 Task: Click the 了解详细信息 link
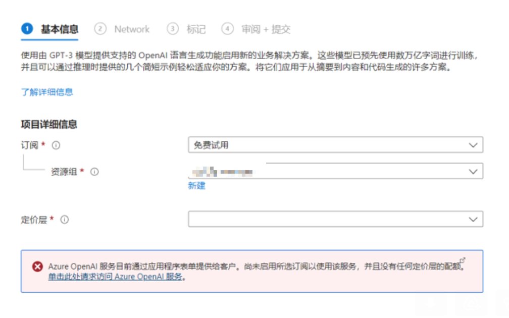pos(47,92)
